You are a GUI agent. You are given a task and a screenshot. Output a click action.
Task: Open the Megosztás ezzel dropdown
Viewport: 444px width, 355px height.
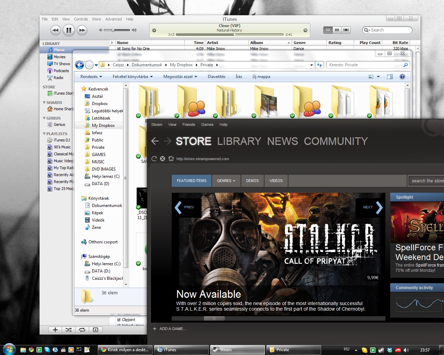[180, 77]
